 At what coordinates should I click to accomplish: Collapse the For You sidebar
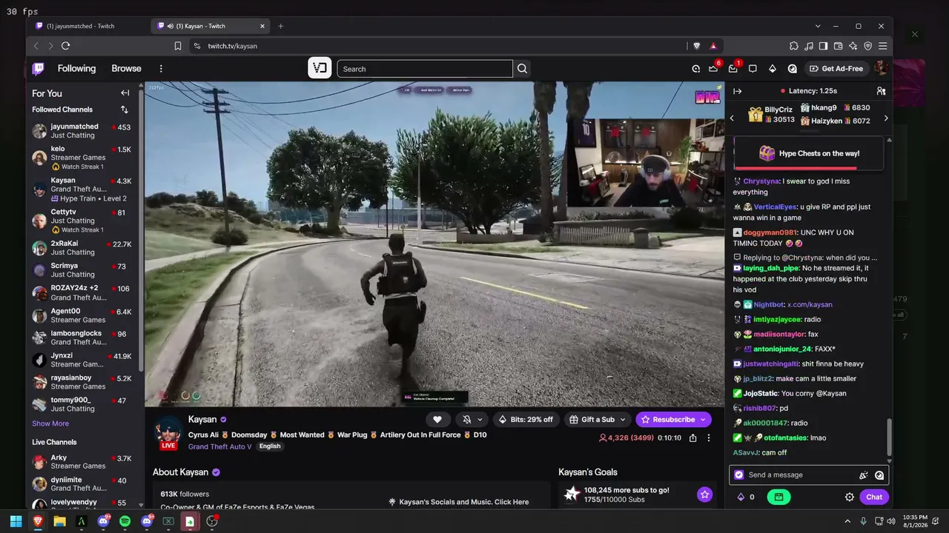tap(125, 93)
